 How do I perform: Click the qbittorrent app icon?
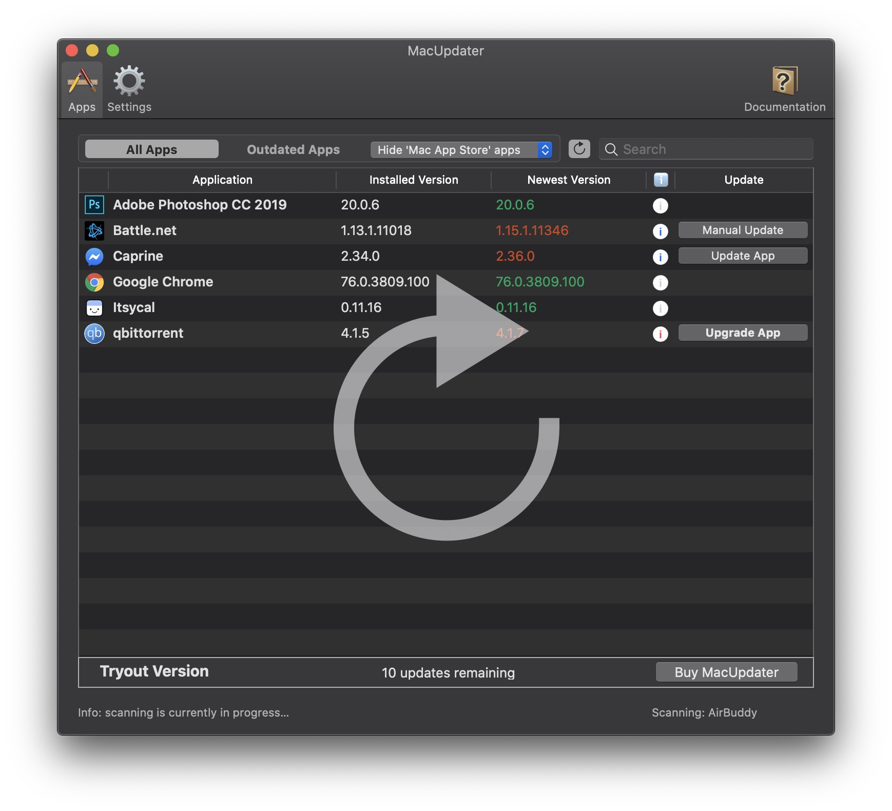(x=94, y=333)
